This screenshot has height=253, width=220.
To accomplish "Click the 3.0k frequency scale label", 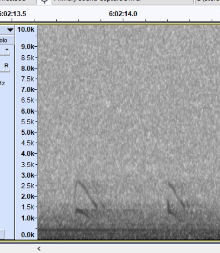I will (28, 175).
